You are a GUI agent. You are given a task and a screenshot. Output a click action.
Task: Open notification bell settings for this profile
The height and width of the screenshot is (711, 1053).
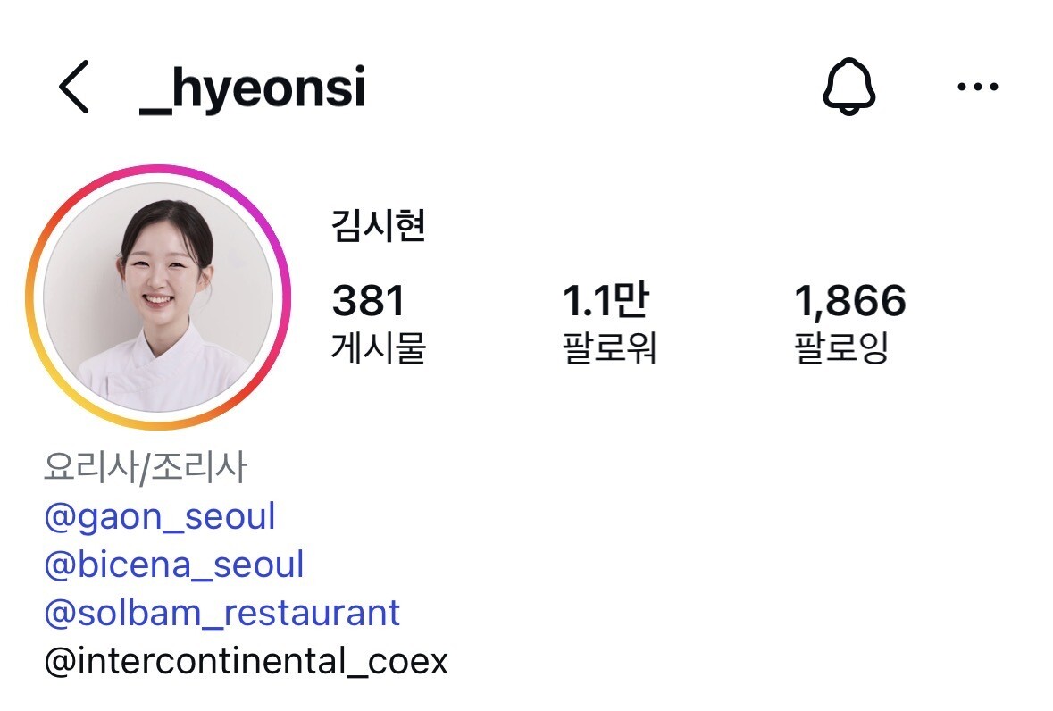(x=848, y=87)
